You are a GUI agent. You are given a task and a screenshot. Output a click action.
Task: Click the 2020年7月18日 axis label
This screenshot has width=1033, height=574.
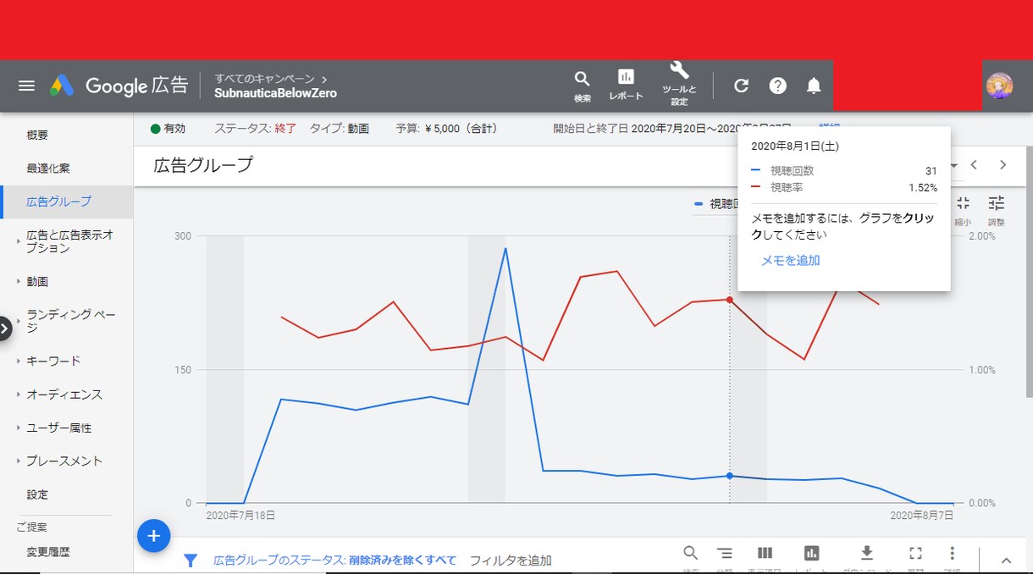pyautogui.click(x=240, y=515)
